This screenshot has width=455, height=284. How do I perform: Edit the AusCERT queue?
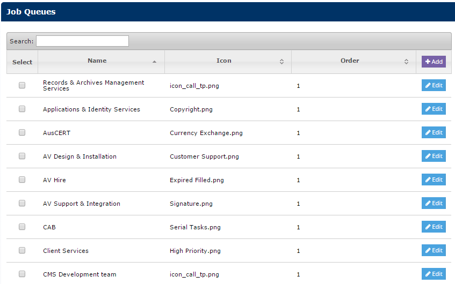(x=434, y=132)
